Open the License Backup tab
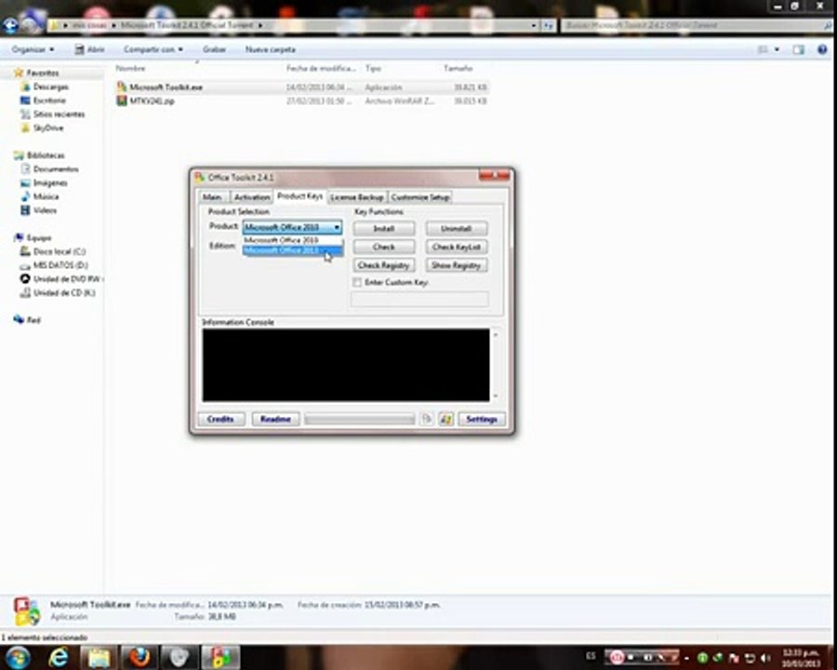The width and height of the screenshot is (837, 670). 356,197
